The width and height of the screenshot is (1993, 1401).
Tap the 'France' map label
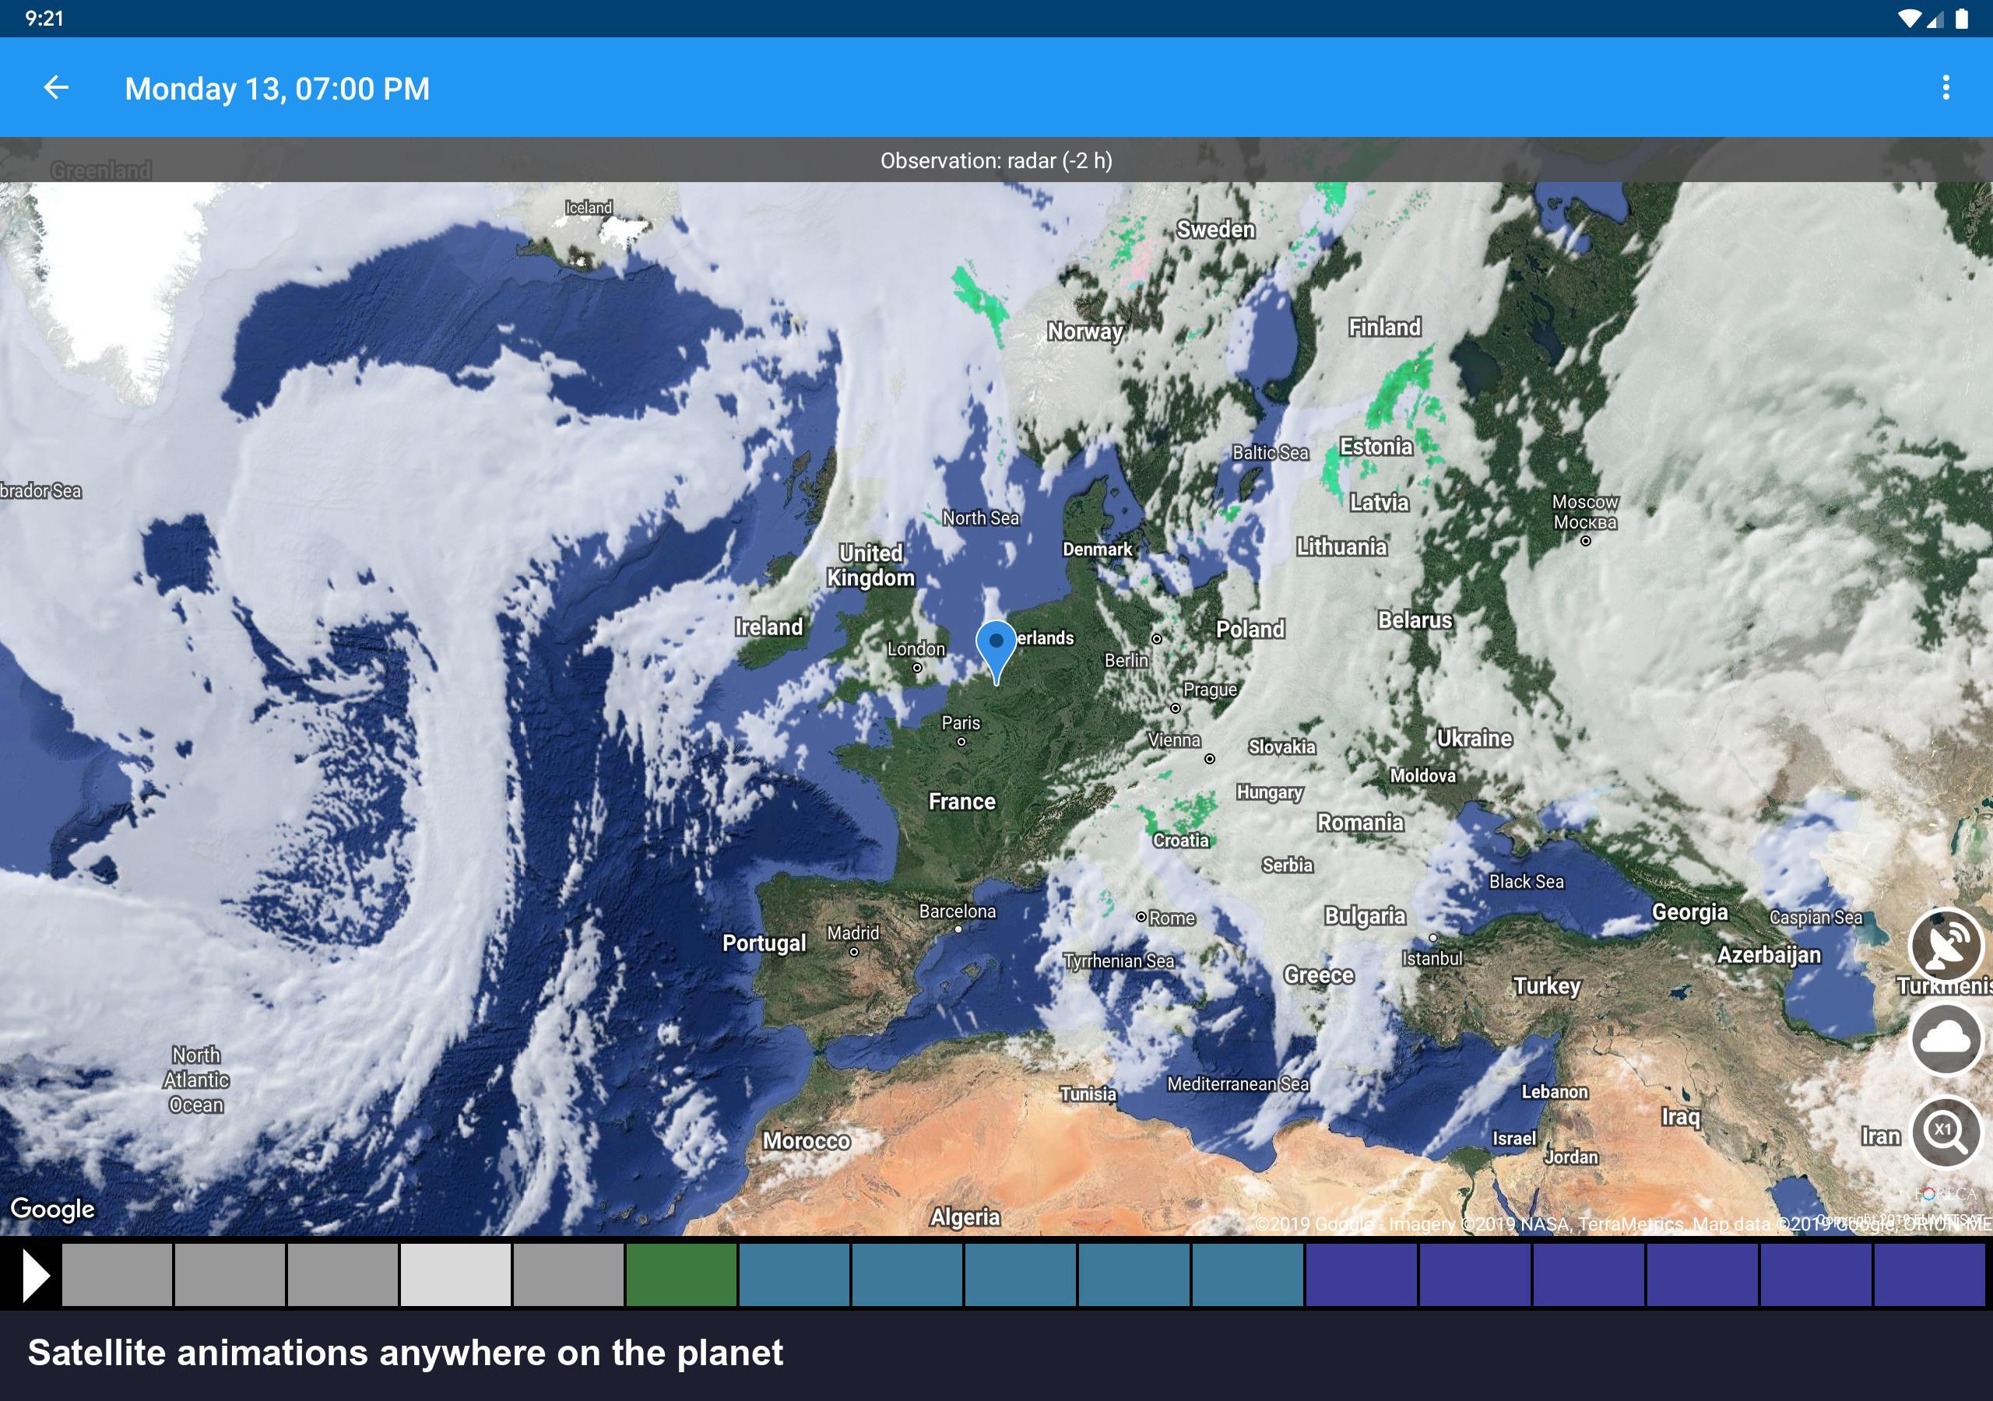click(x=961, y=801)
